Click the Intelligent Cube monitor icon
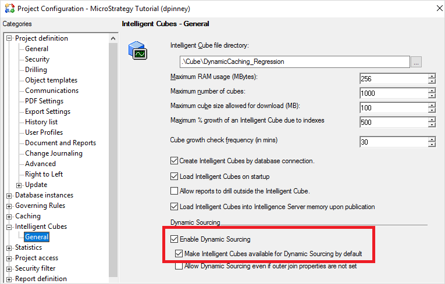 [137, 51]
